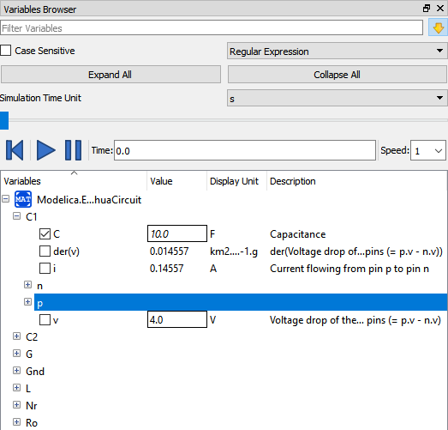Open the Simulation Time Unit dropdown
The image size is (448, 430).
click(337, 98)
